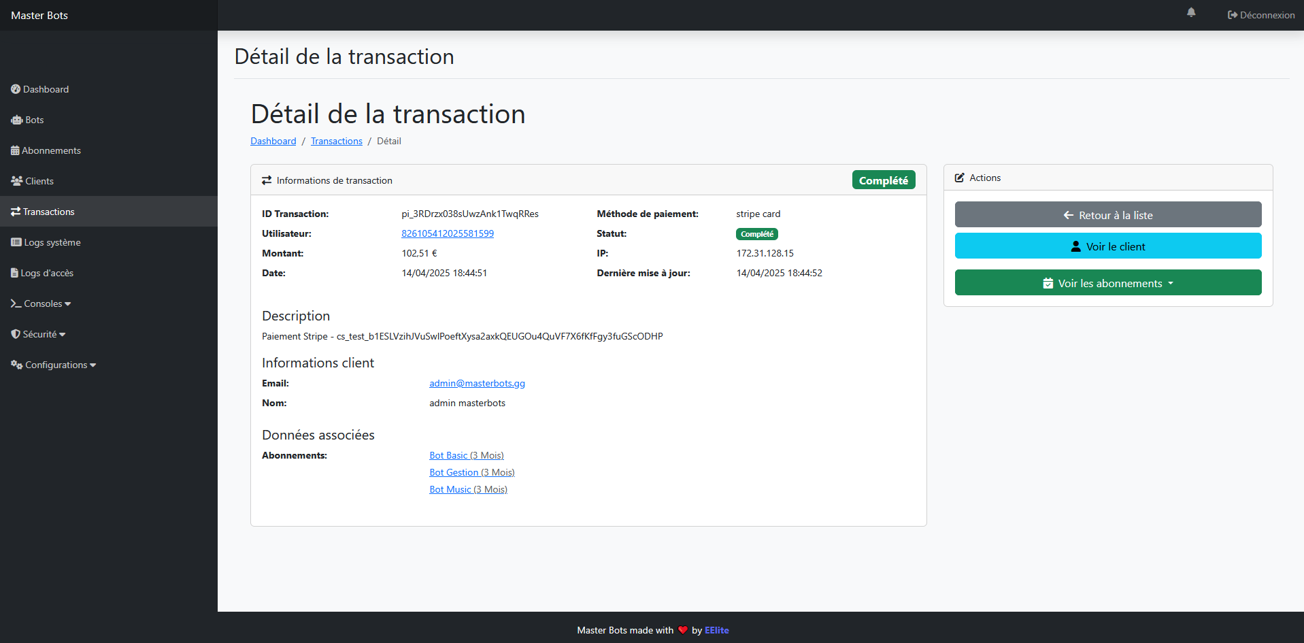Expand the Sécurité sidebar menu
The height and width of the screenshot is (643, 1304).
(38, 333)
